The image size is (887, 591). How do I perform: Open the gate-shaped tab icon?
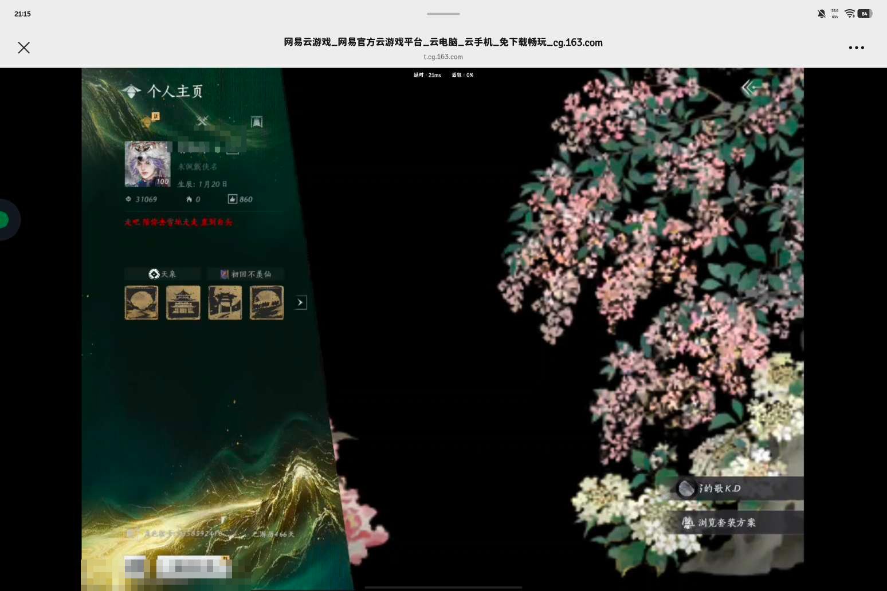257,121
